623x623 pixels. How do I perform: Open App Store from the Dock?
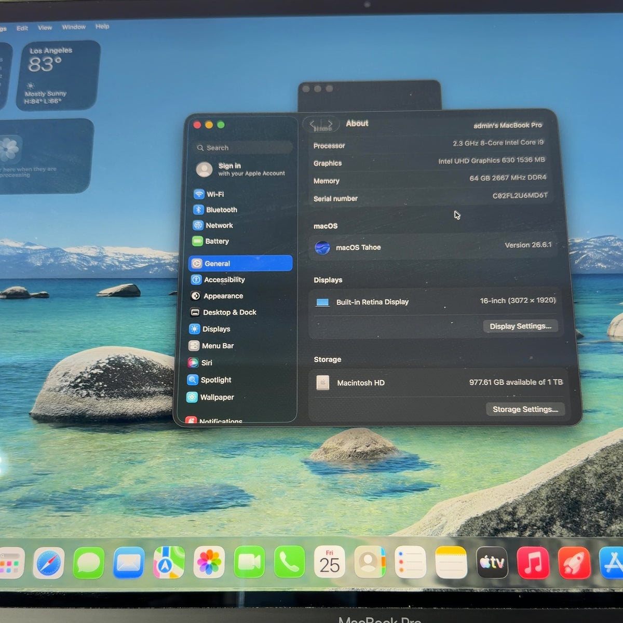[x=612, y=563]
